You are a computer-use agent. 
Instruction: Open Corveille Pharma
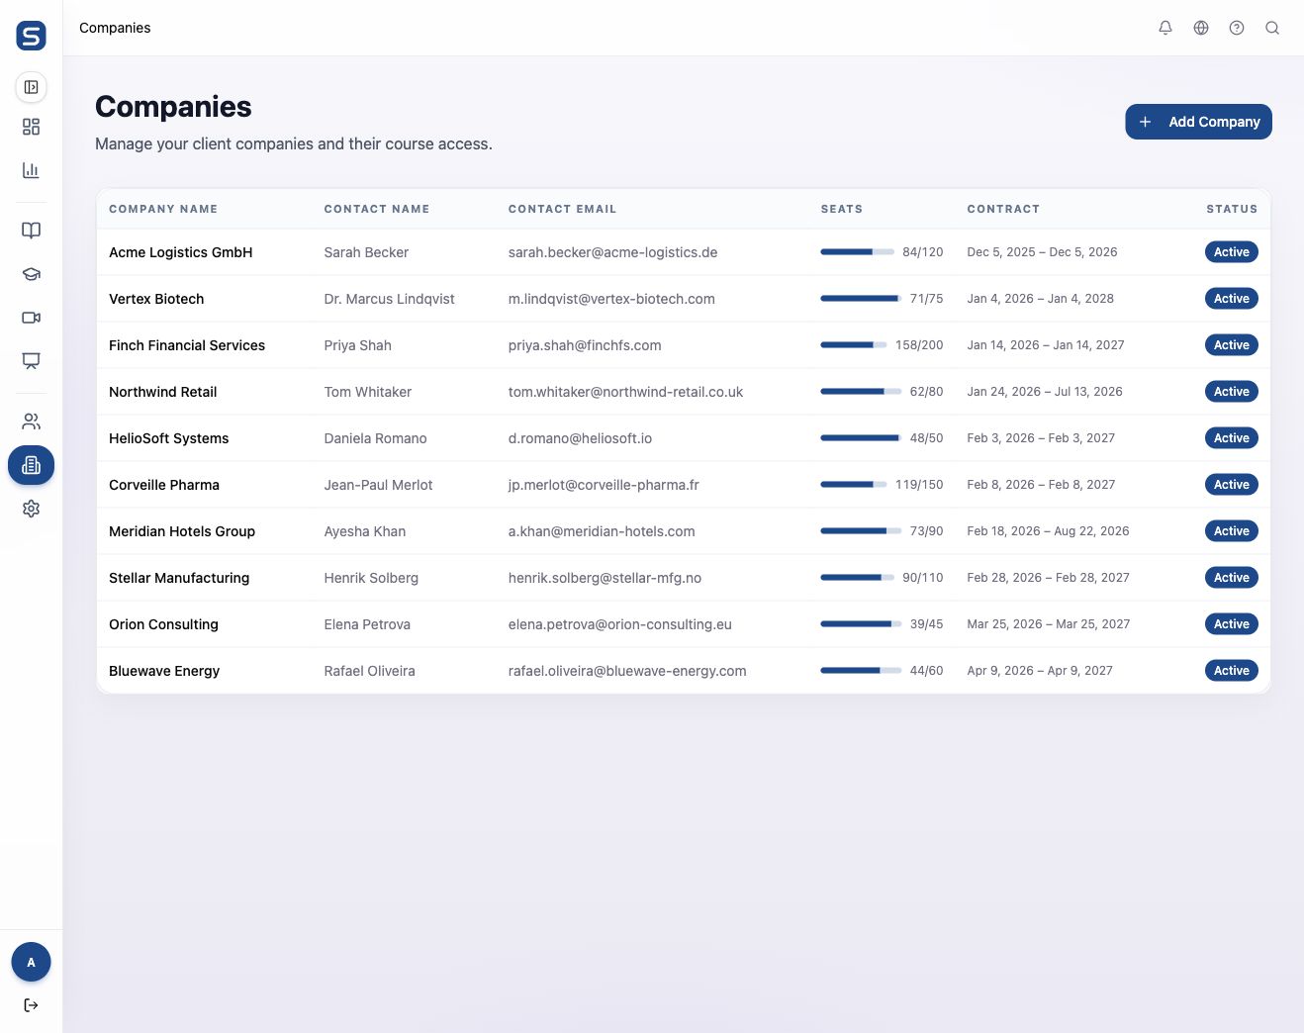coord(164,485)
